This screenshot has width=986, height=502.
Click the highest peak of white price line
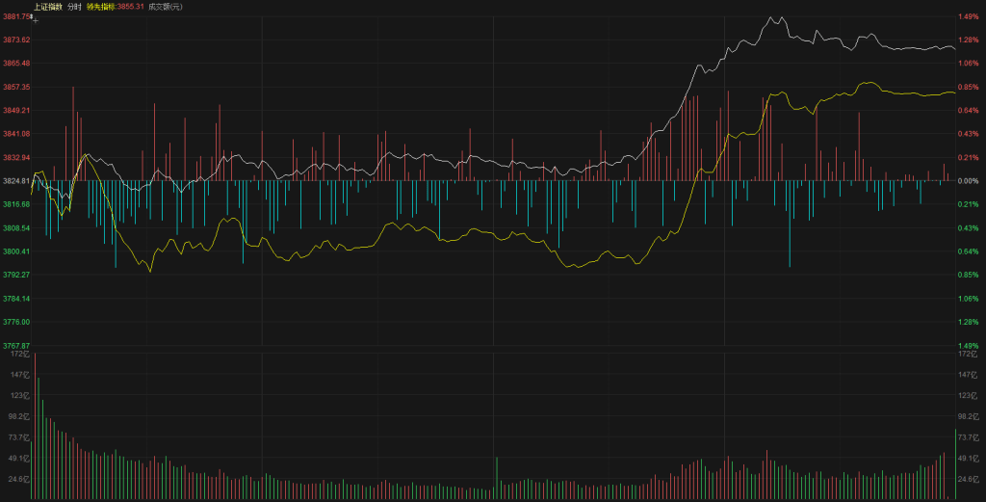pyautogui.click(x=771, y=17)
